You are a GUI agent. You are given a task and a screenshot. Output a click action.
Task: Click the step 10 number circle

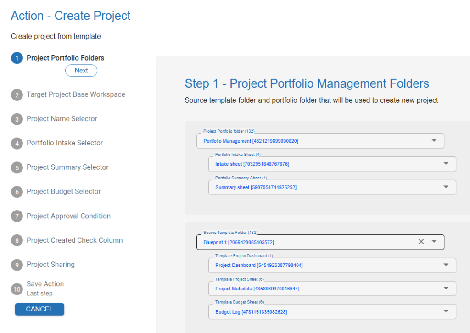(17, 289)
